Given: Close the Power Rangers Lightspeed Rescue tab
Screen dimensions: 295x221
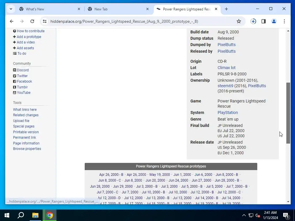Looking at the screenshot, I should tap(216, 9).
